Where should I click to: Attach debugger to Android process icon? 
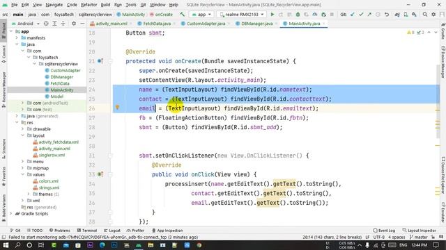pos(323,14)
